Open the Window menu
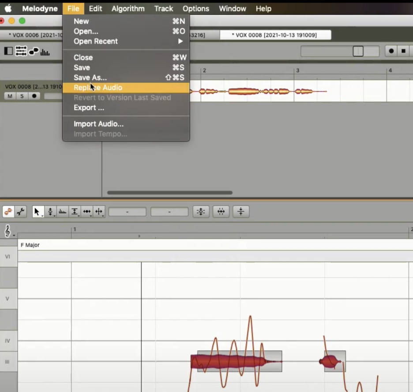413x392 pixels. click(232, 9)
